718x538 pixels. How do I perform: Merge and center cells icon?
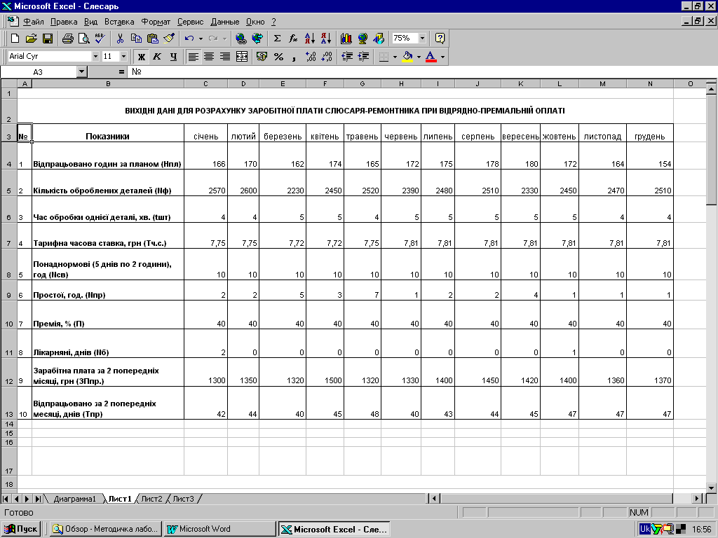[x=241, y=57]
